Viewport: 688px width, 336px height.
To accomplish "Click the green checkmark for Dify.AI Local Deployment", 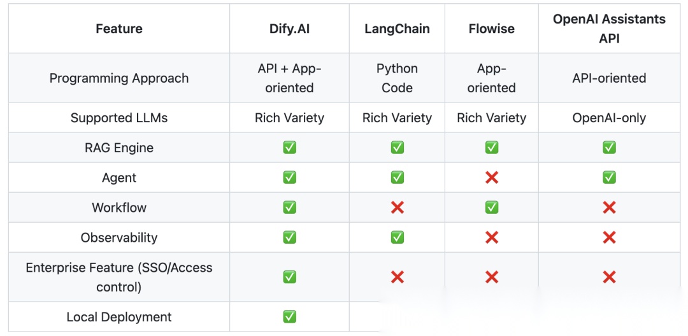I will tap(289, 316).
